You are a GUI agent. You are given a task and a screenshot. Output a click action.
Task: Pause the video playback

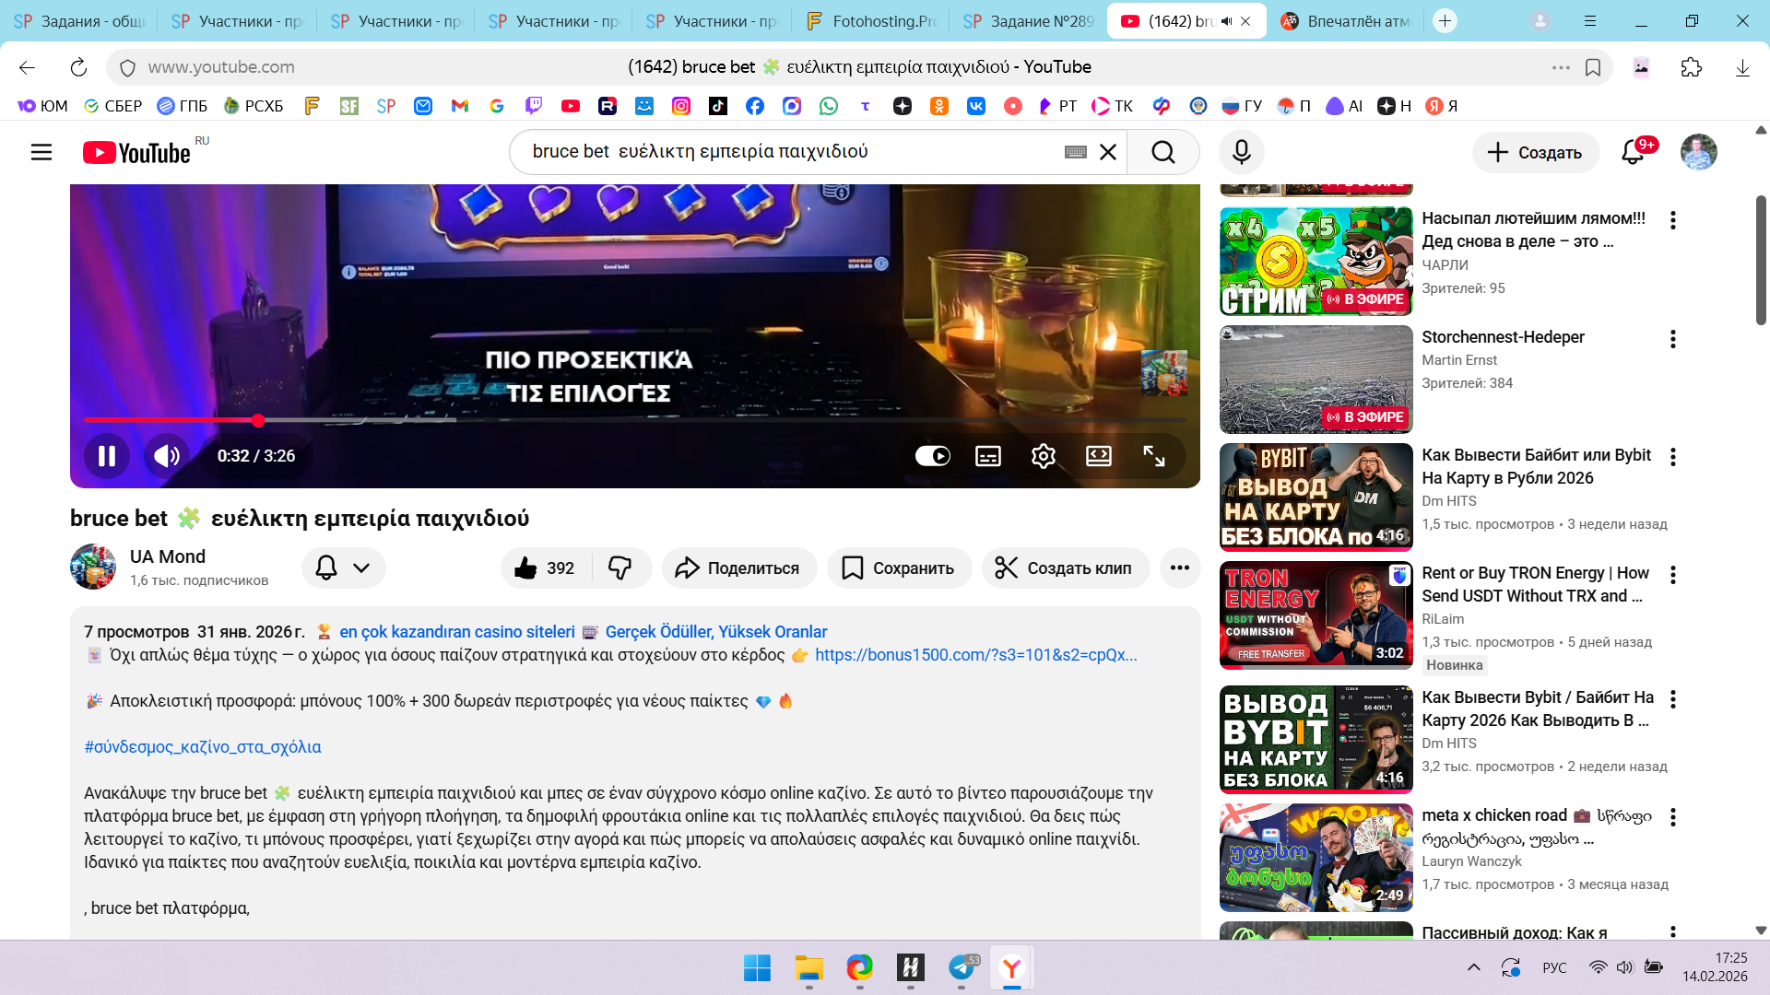(107, 456)
